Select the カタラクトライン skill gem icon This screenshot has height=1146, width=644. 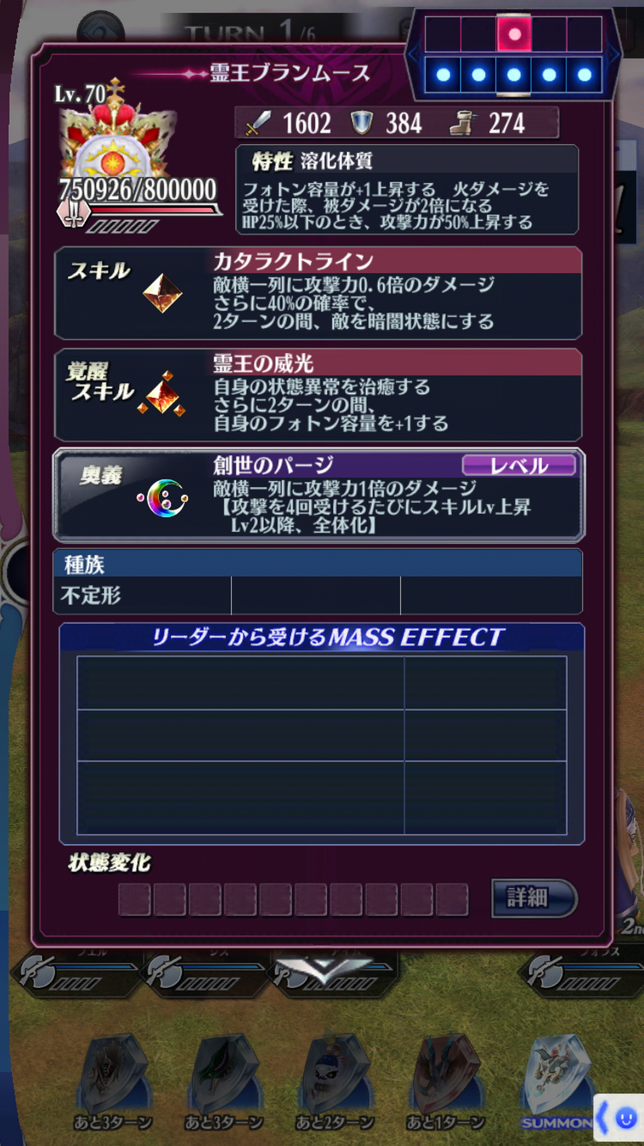tap(162, 294)
